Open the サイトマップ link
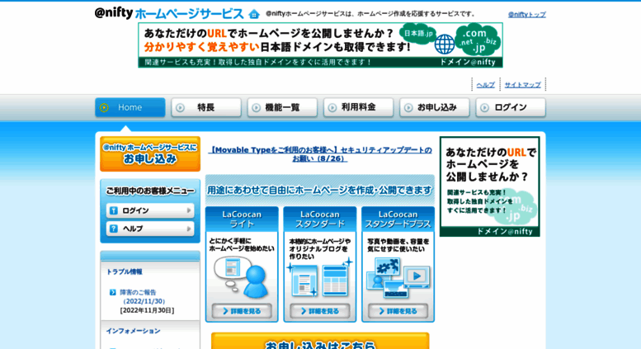 [522, 85]
